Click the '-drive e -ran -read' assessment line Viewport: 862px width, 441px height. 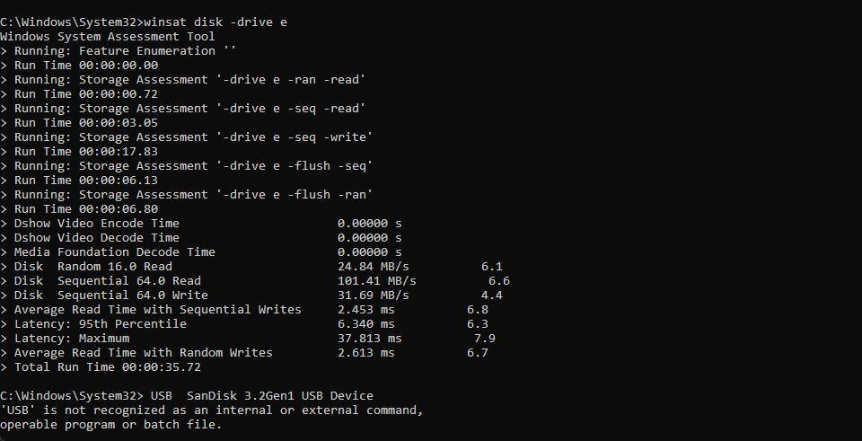click(189, 80)
